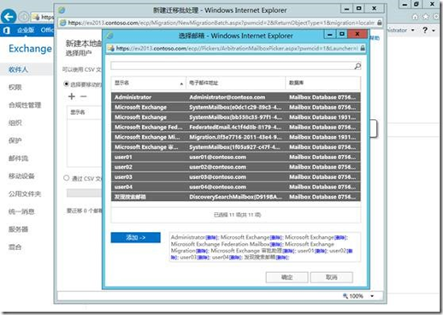Select the SystemMailbox{bb558c35 row
This screenshot has height=315, width=443.
coord(236,117)
